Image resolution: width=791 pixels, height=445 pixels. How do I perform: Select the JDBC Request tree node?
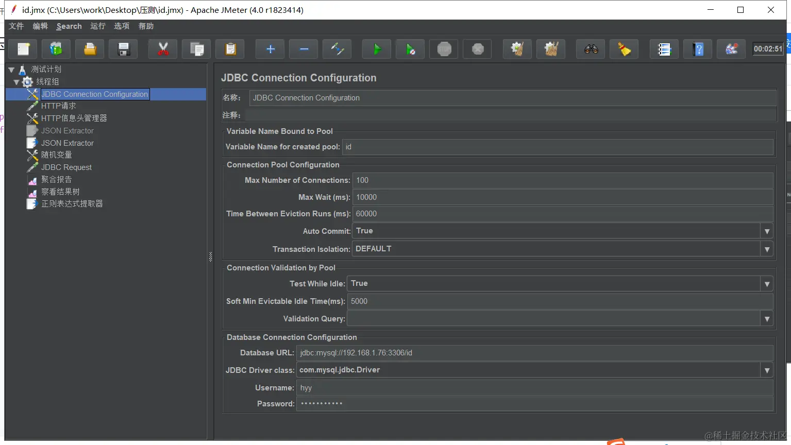pyautogui.click(x=66, y=167)
